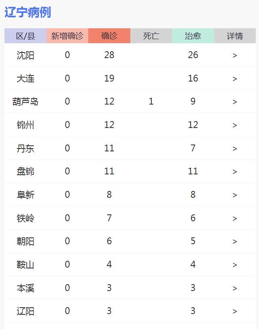Open the 丹东 details arrow
259x329 pixels.
click(235, 148)
